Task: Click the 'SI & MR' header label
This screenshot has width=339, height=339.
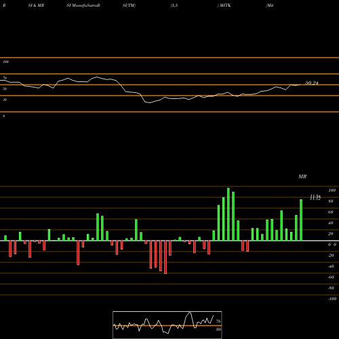Action: coord(36,5)
